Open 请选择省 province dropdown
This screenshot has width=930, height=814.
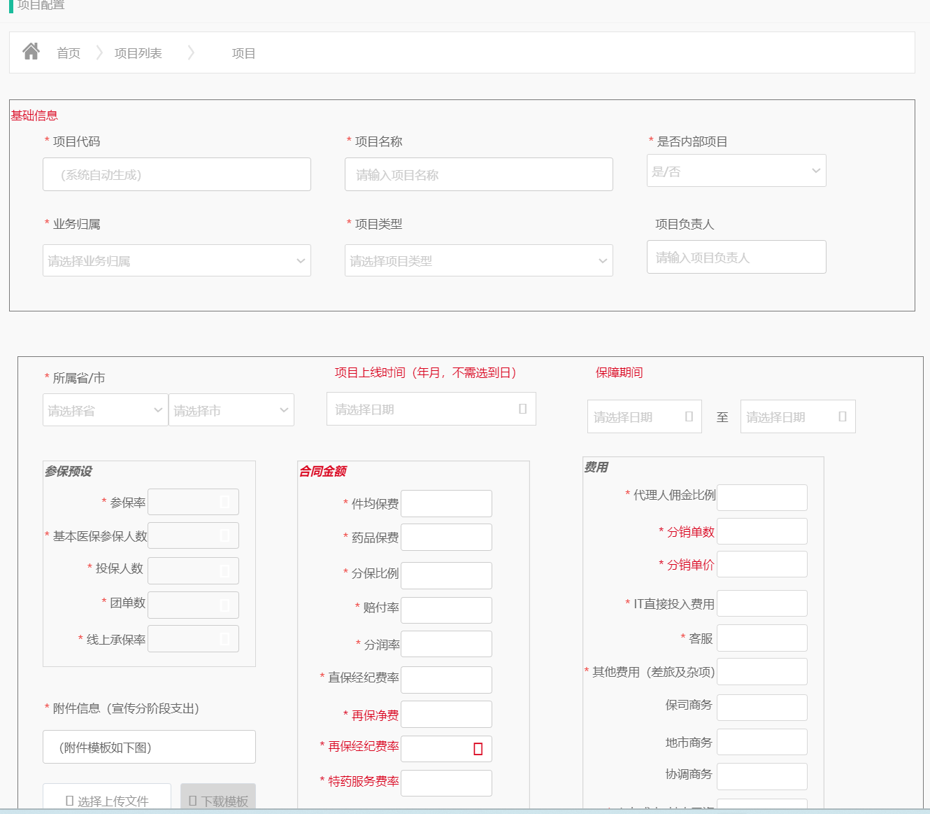(106, 410)
